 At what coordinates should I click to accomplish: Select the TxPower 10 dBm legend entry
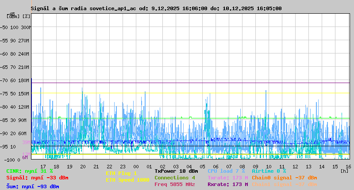(x=176, y=171)
